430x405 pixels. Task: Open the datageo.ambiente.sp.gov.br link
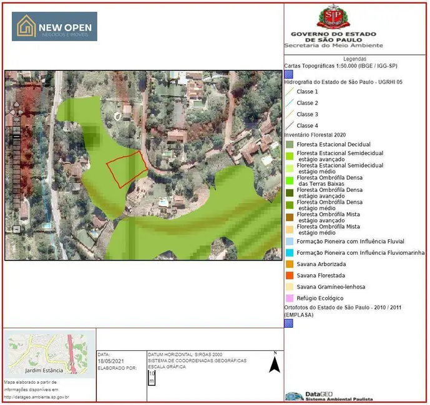point(36,396)
